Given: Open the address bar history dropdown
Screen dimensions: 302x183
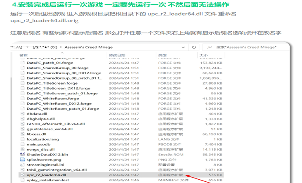Looking at the screenshot, I should (x=183, y=47).
